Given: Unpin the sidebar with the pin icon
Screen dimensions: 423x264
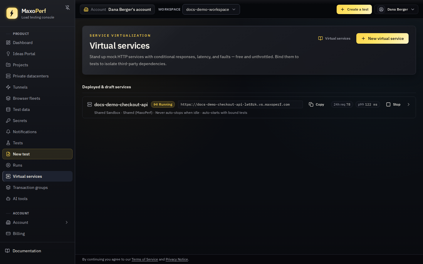Looking at the screenshot, I should pos(68,8).
